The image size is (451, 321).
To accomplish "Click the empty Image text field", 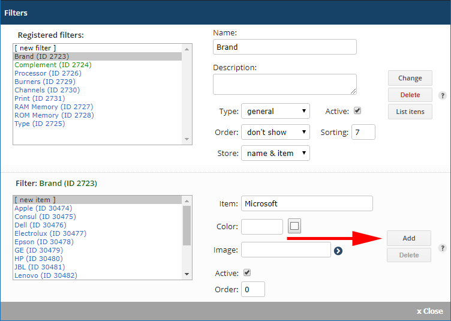I will tap(285, 250).
